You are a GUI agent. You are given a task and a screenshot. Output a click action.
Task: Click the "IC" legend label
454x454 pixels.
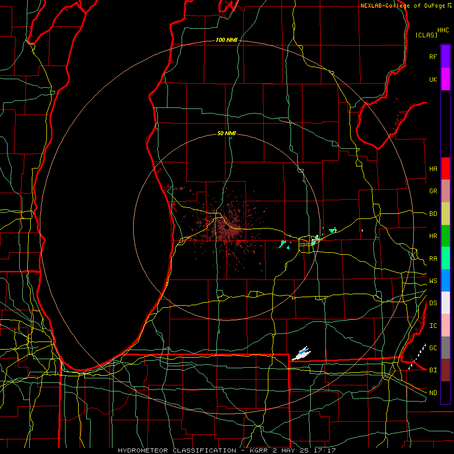click(x=433, y=326)
